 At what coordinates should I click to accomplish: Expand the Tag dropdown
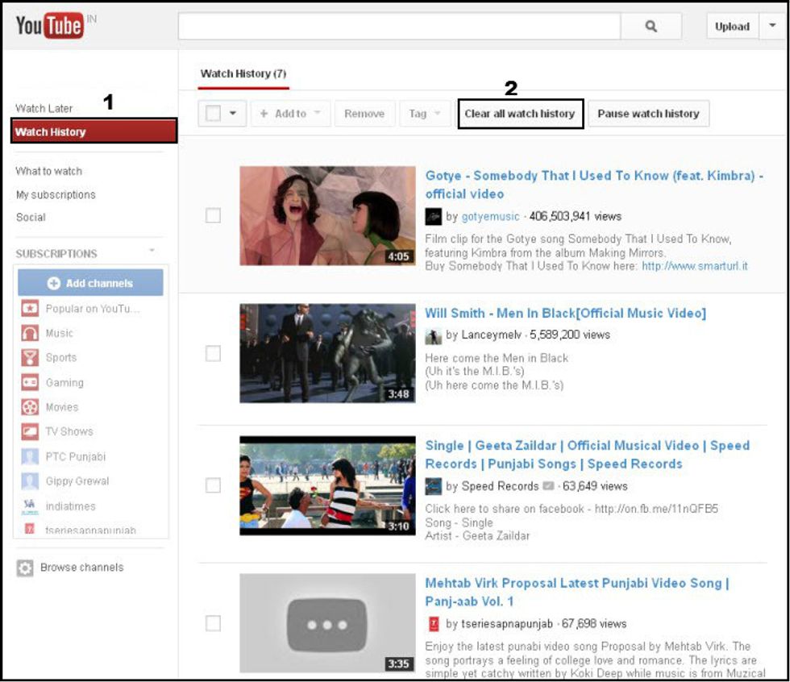425,114
